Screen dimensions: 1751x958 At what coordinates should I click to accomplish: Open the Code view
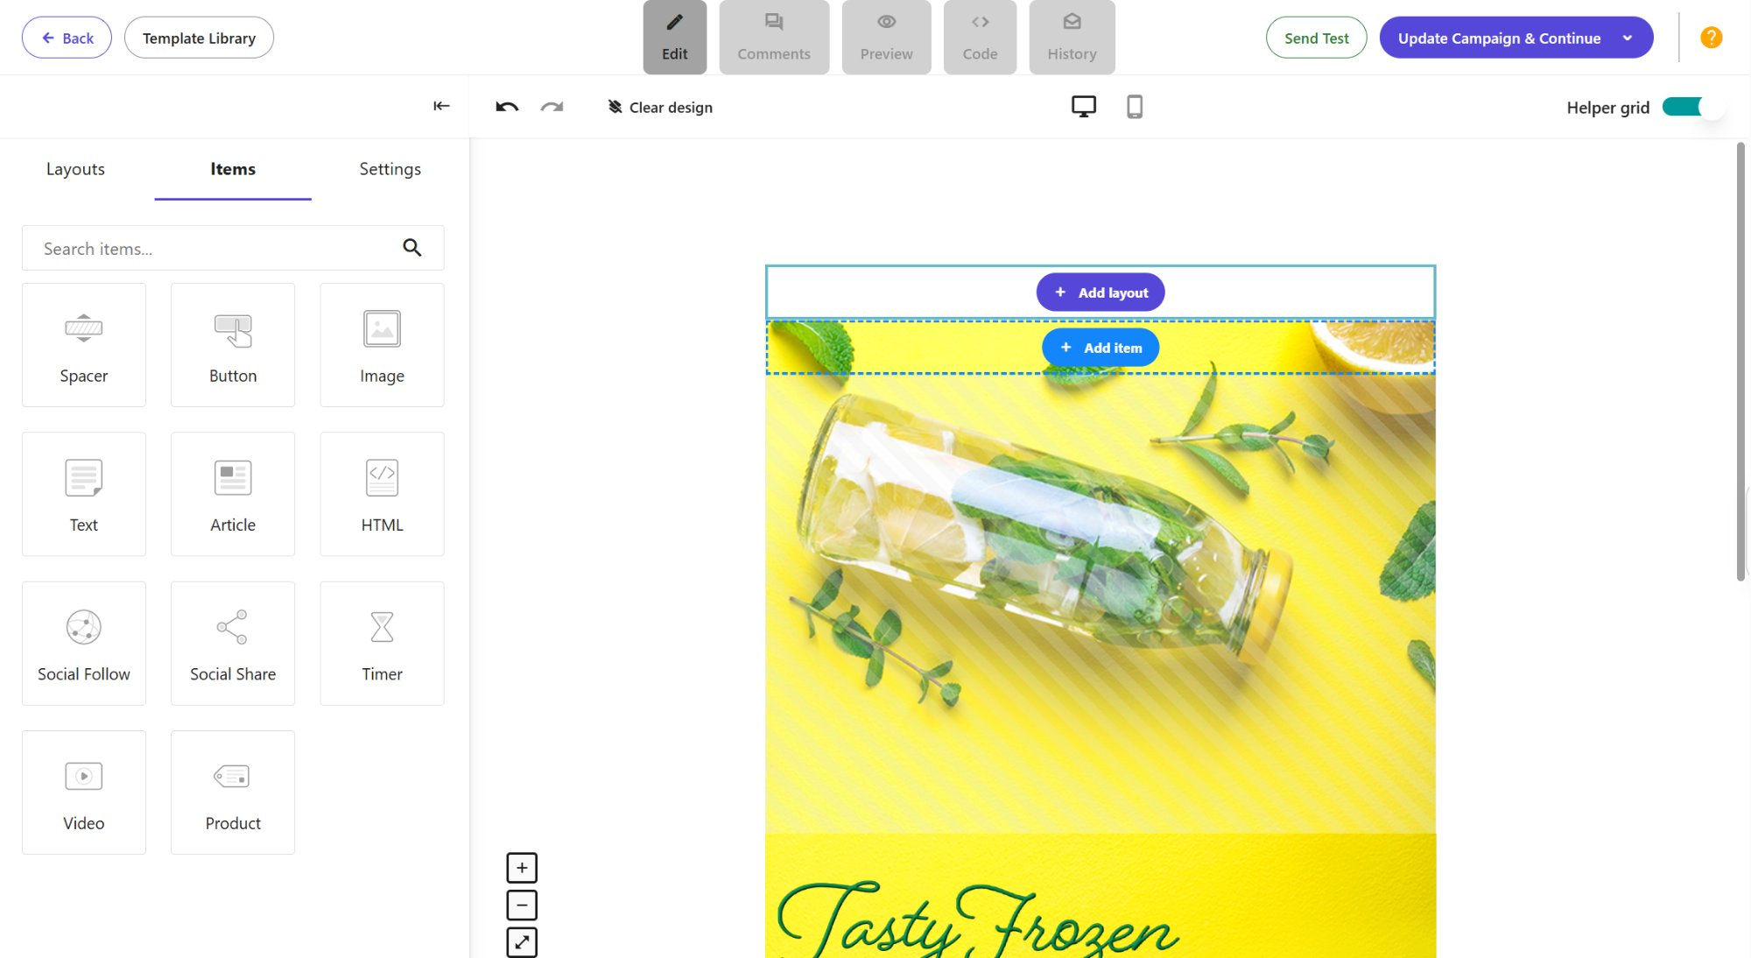click(x=980, y=37)
